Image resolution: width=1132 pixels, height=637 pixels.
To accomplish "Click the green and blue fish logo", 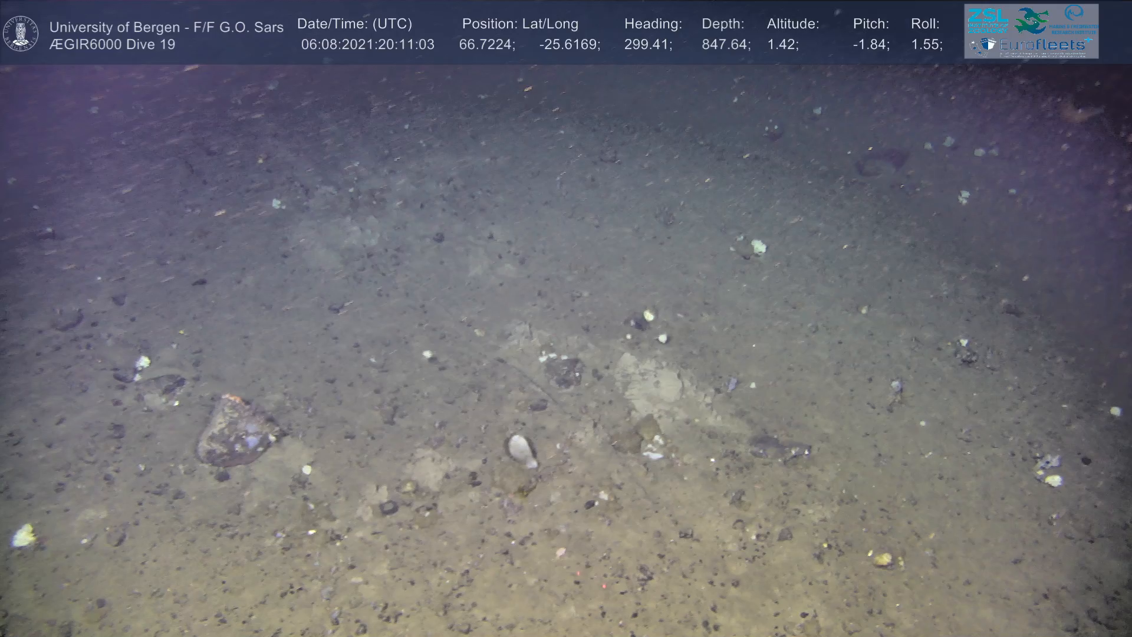I will (x=1032, y=21).
